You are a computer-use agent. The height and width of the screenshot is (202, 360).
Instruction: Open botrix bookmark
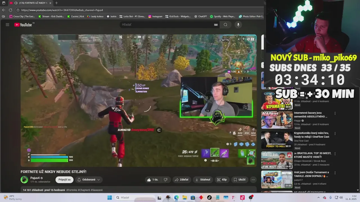[111, 17]
